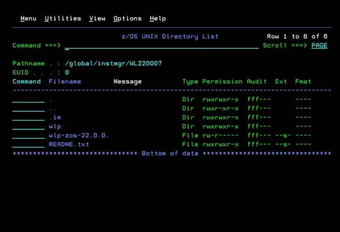Select the PAGE scroll amount field

pos(319,46)
